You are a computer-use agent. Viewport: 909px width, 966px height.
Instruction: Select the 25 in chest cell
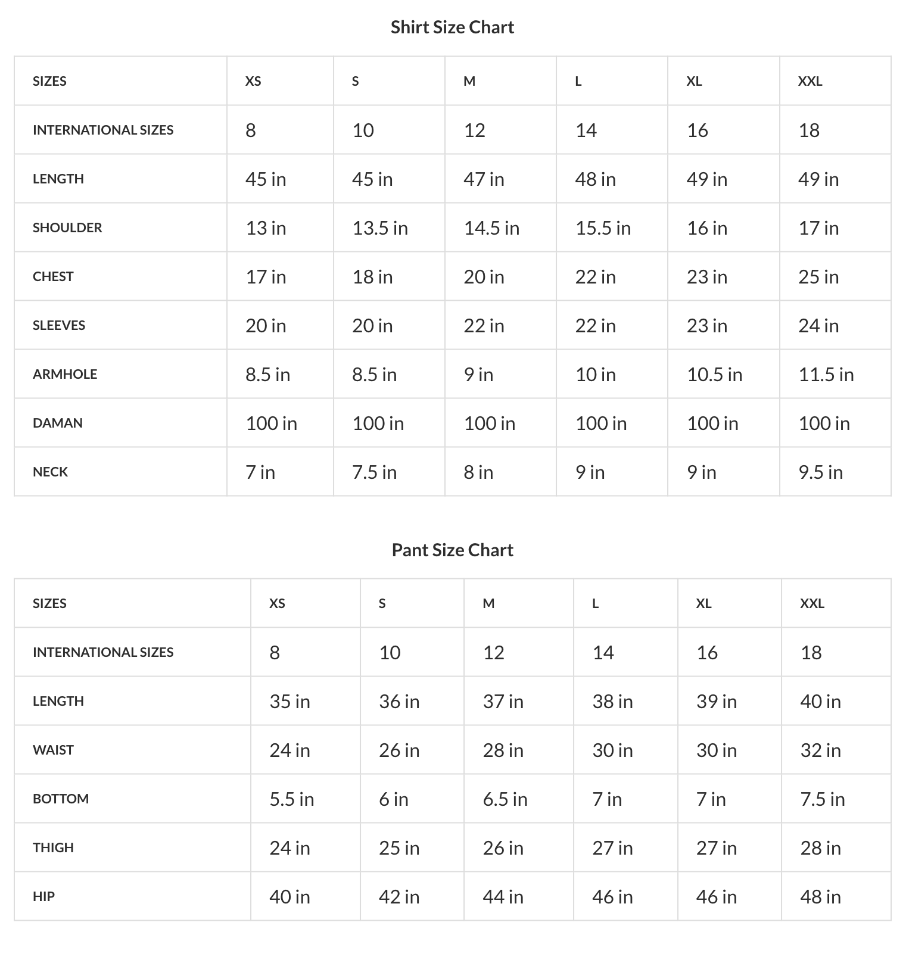(x=818, y=277)
